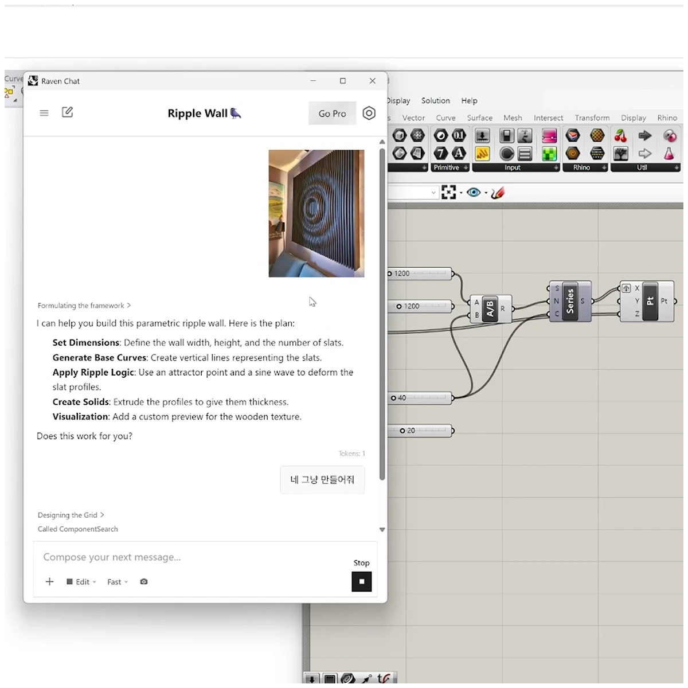Click the camera screenshot icon
This screenshot has height=688, width=688.
click(144, 581)
